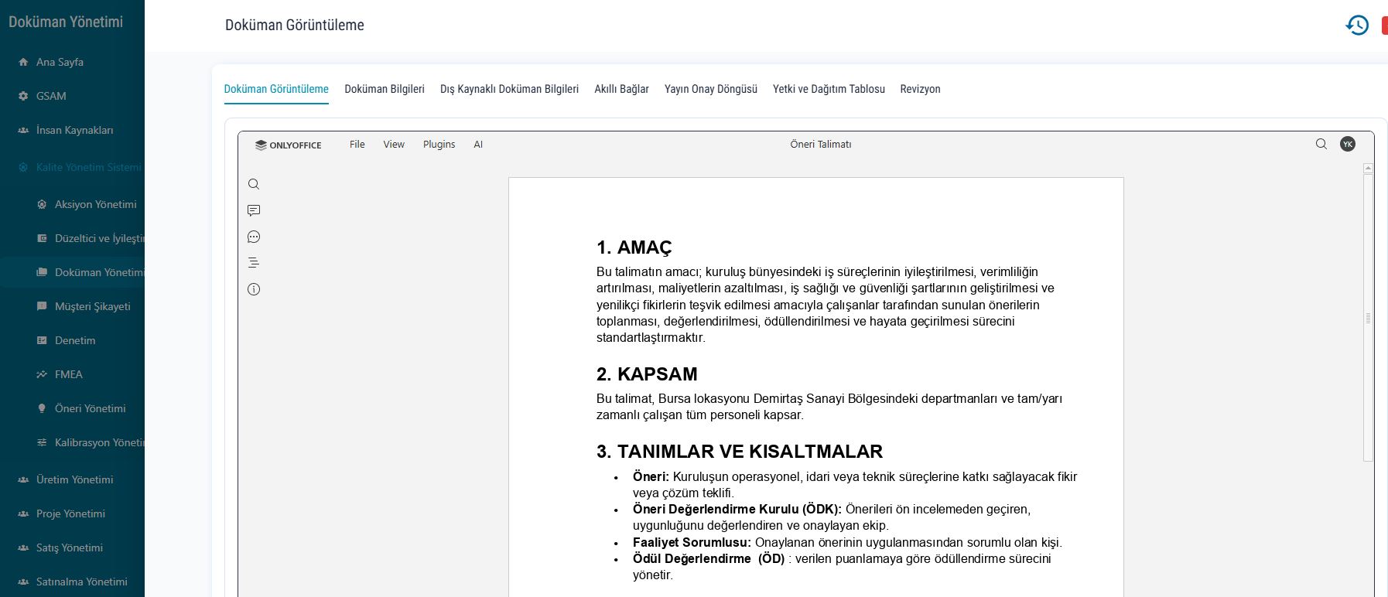The width and height of the screenshot is (1388, 597).
Task: Click the Denetim sidebar icon
Action: (42, 340)
